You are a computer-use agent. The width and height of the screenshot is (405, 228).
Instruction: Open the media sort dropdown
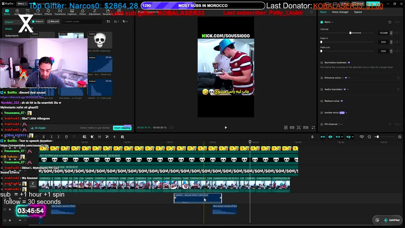[116, 22]
